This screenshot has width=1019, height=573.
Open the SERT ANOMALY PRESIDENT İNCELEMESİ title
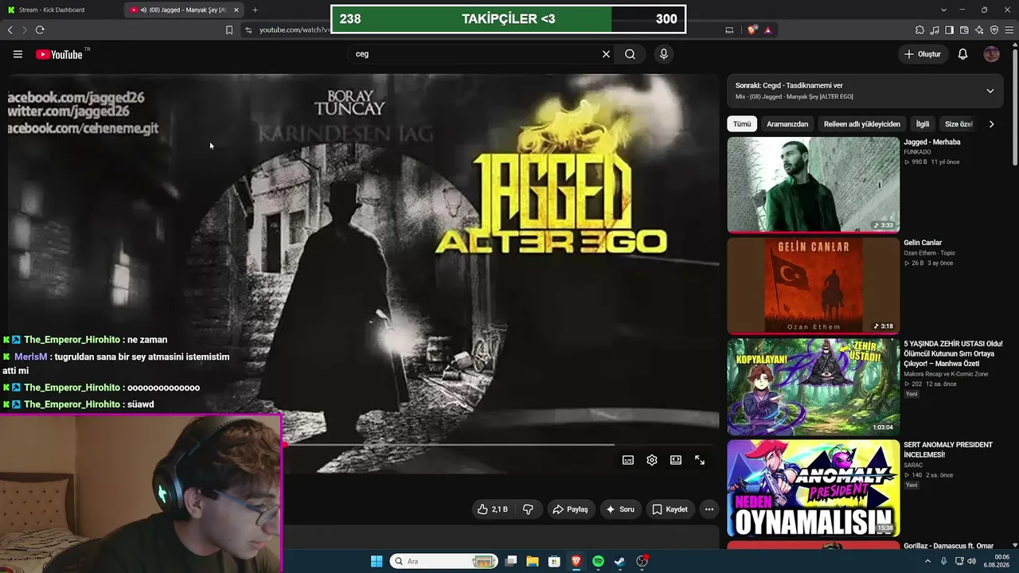pyautogui.click(x=948, y=450)
